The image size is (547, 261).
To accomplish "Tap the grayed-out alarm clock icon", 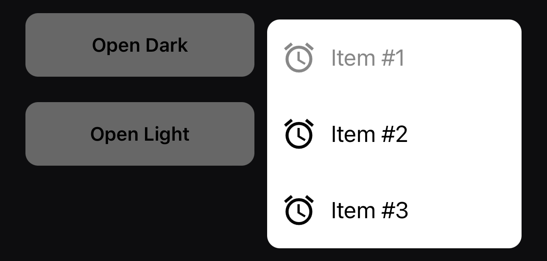I will pyautogui.click(x=299, y=58).
